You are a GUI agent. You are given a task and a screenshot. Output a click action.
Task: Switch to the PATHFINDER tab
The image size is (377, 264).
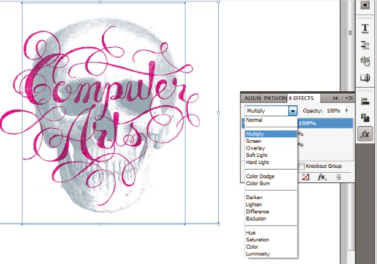point(275,98)
